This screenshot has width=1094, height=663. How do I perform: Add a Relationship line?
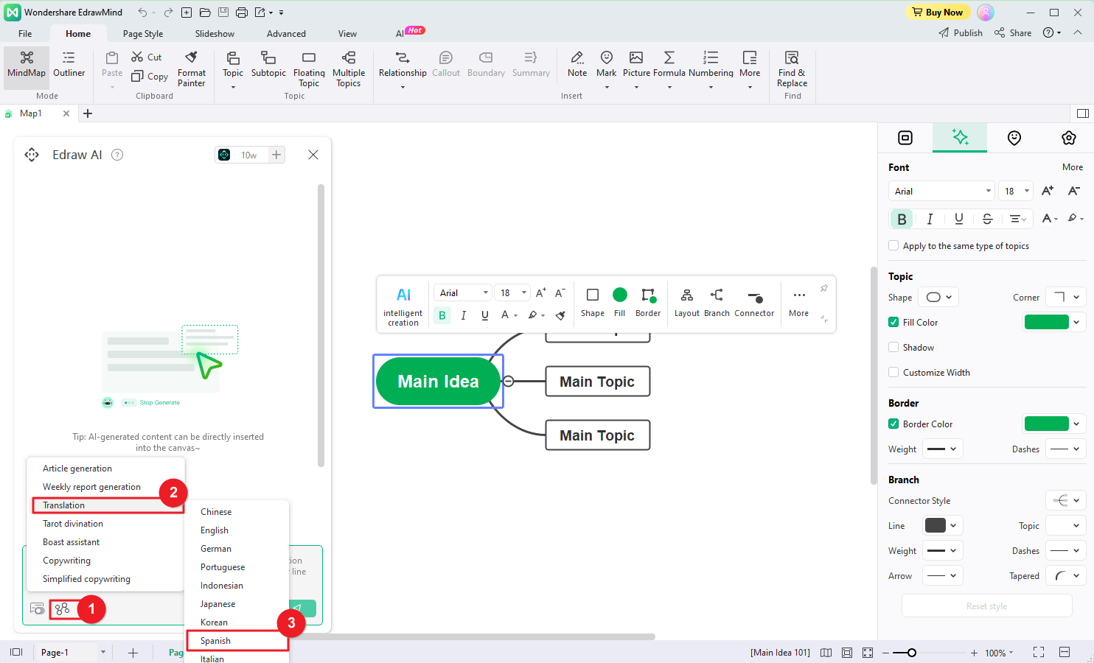click(403, 69)
